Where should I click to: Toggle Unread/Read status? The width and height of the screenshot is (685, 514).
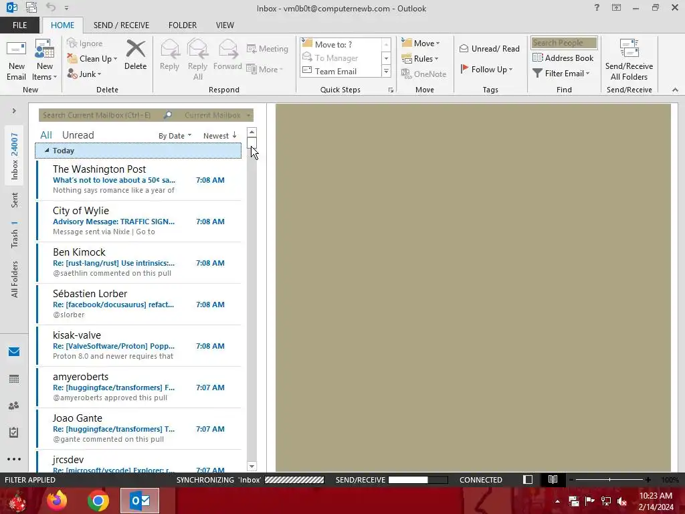pyautogui.click(x=490, y=48)
